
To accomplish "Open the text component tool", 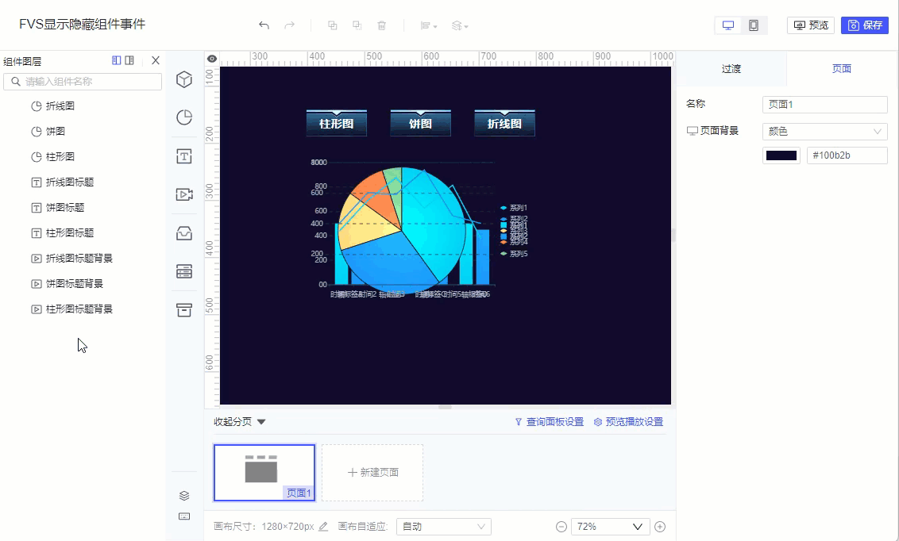I will [183, 156].
